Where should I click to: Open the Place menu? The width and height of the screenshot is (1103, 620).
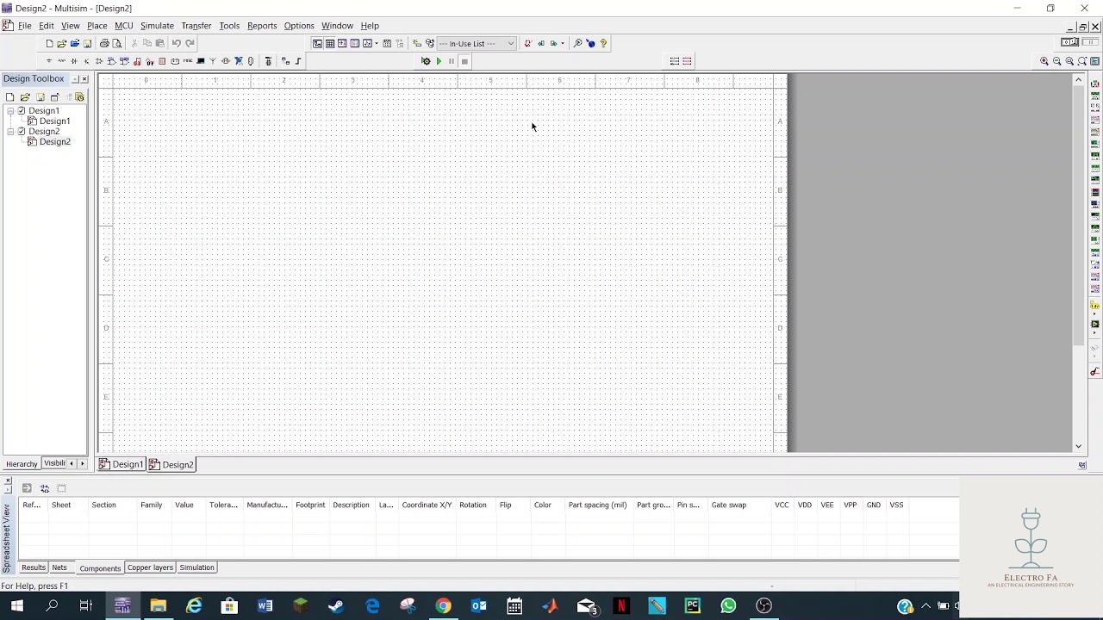97,26
